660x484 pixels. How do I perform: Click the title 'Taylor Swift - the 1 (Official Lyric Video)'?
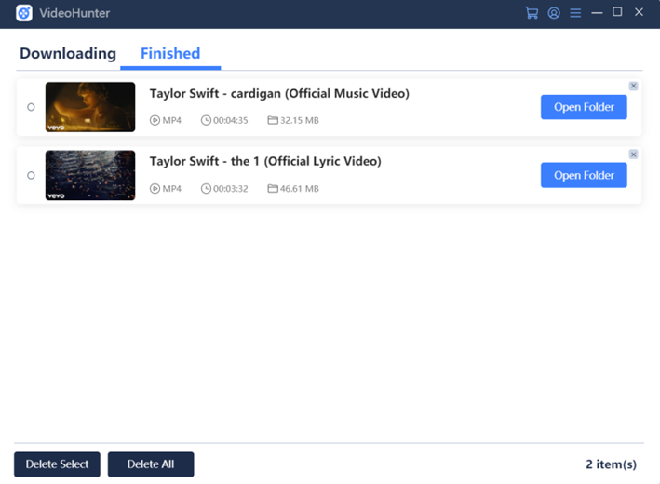265,161
